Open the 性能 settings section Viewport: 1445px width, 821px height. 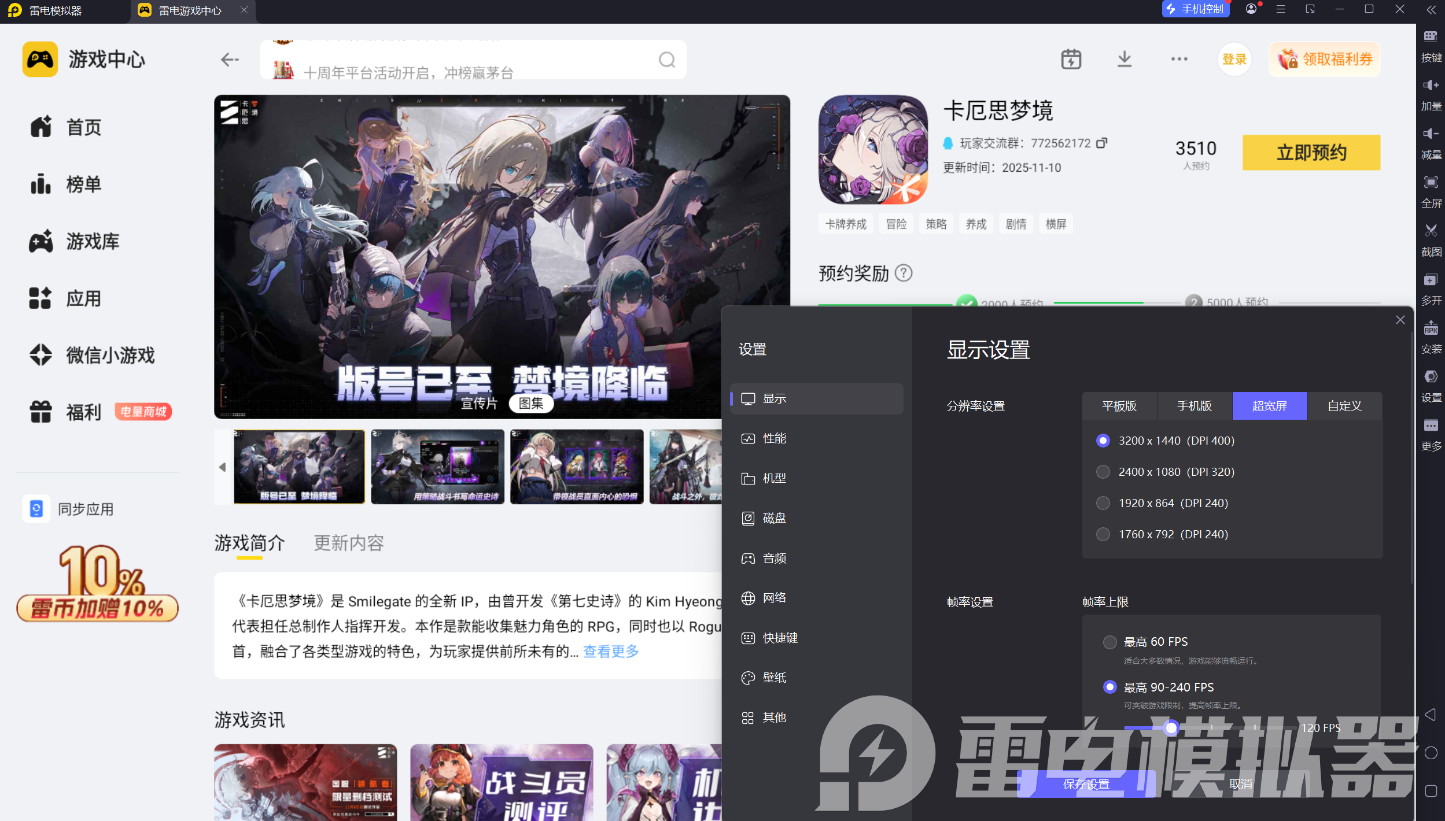(x=774, y=438)
